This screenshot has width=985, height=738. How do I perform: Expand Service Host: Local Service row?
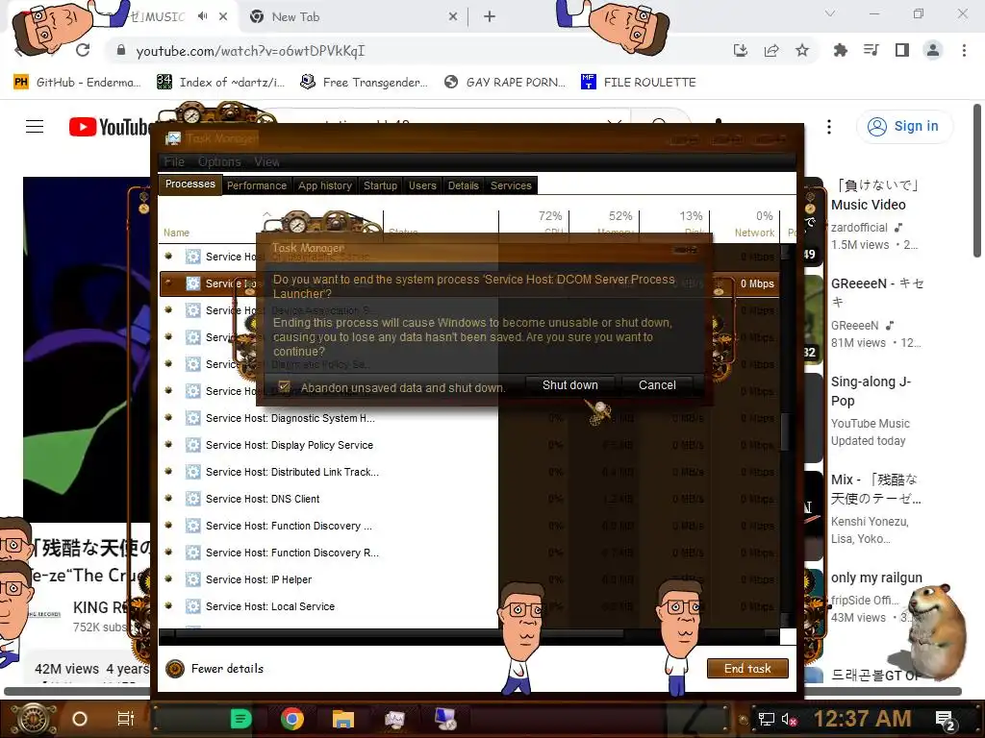(168, 606)
